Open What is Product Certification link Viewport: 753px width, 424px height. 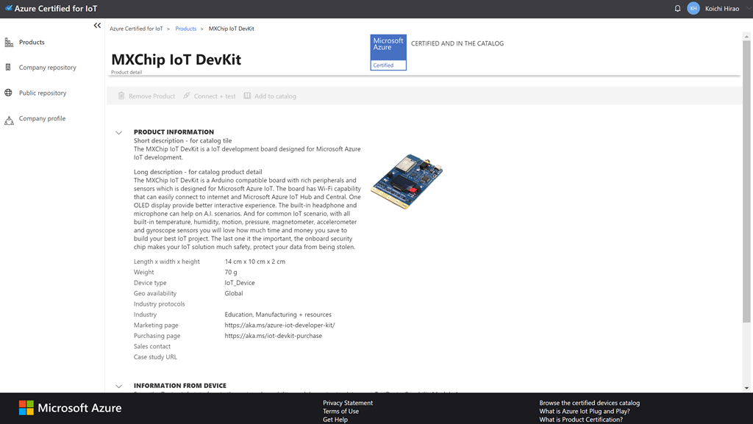pyautogui.click(x=581, y=419)
